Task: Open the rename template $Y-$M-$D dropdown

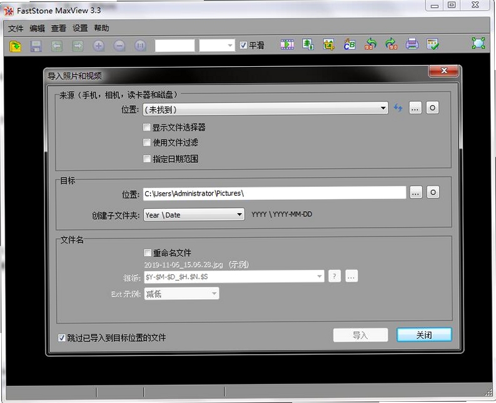Action: pyautogui.click(x=234, y=277)
